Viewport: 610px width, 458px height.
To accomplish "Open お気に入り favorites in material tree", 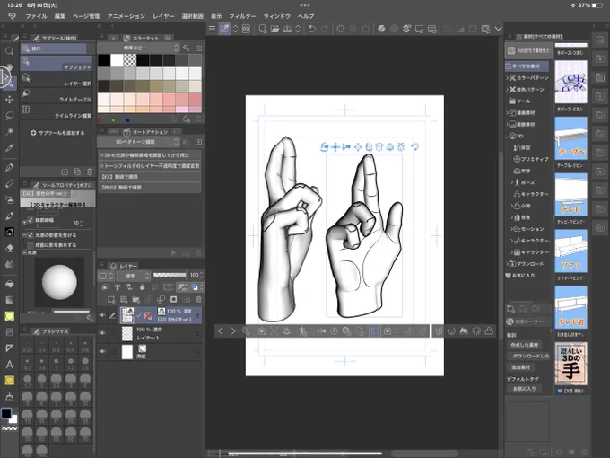I will pyautogui.click(x=520, y=276).
